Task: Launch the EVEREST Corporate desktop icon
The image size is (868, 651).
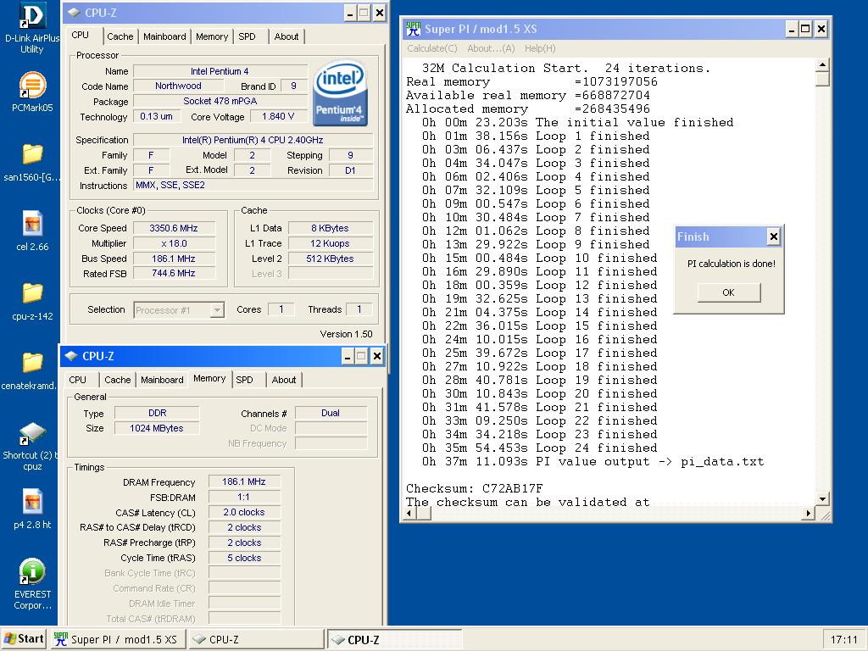Action: (32, 571)
